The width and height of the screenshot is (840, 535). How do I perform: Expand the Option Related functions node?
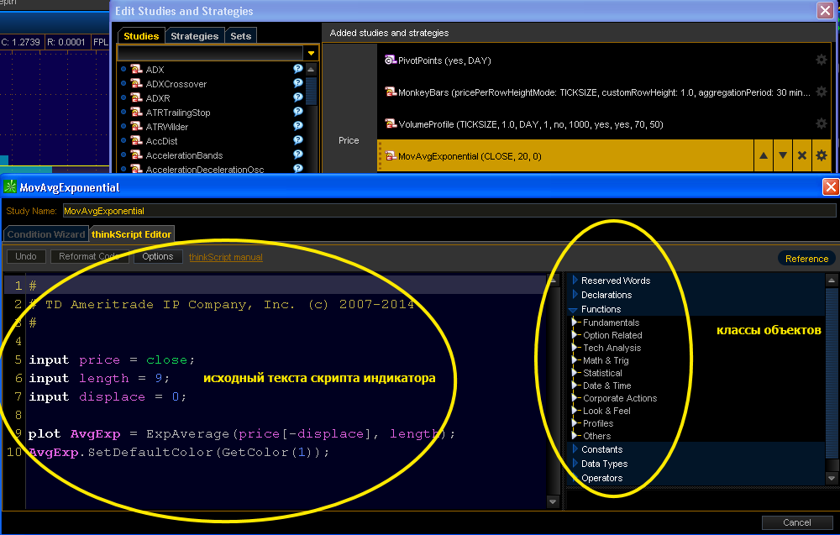pyautogui.click(x=576, y=335)
